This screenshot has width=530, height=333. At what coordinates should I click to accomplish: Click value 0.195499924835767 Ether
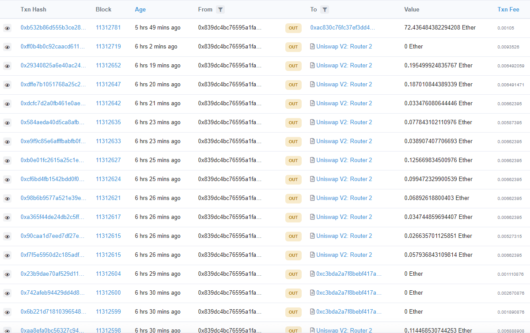(439, 65)
